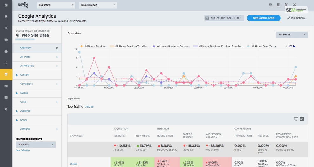Viewport: 314px width, 167px height.
Task: Click the BOUNCE RATE column header
Action: tap(165, 136)
